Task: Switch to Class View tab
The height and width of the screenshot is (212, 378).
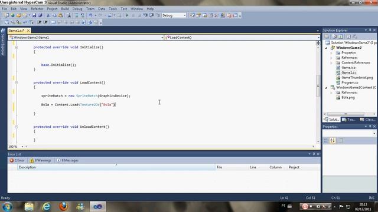Action: tap(367, 120)
